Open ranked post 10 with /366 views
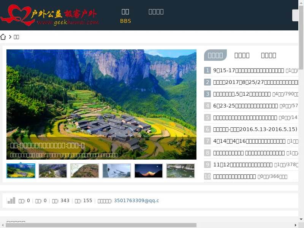The width and height of the screenshot is (304, 228). point(234,176)
